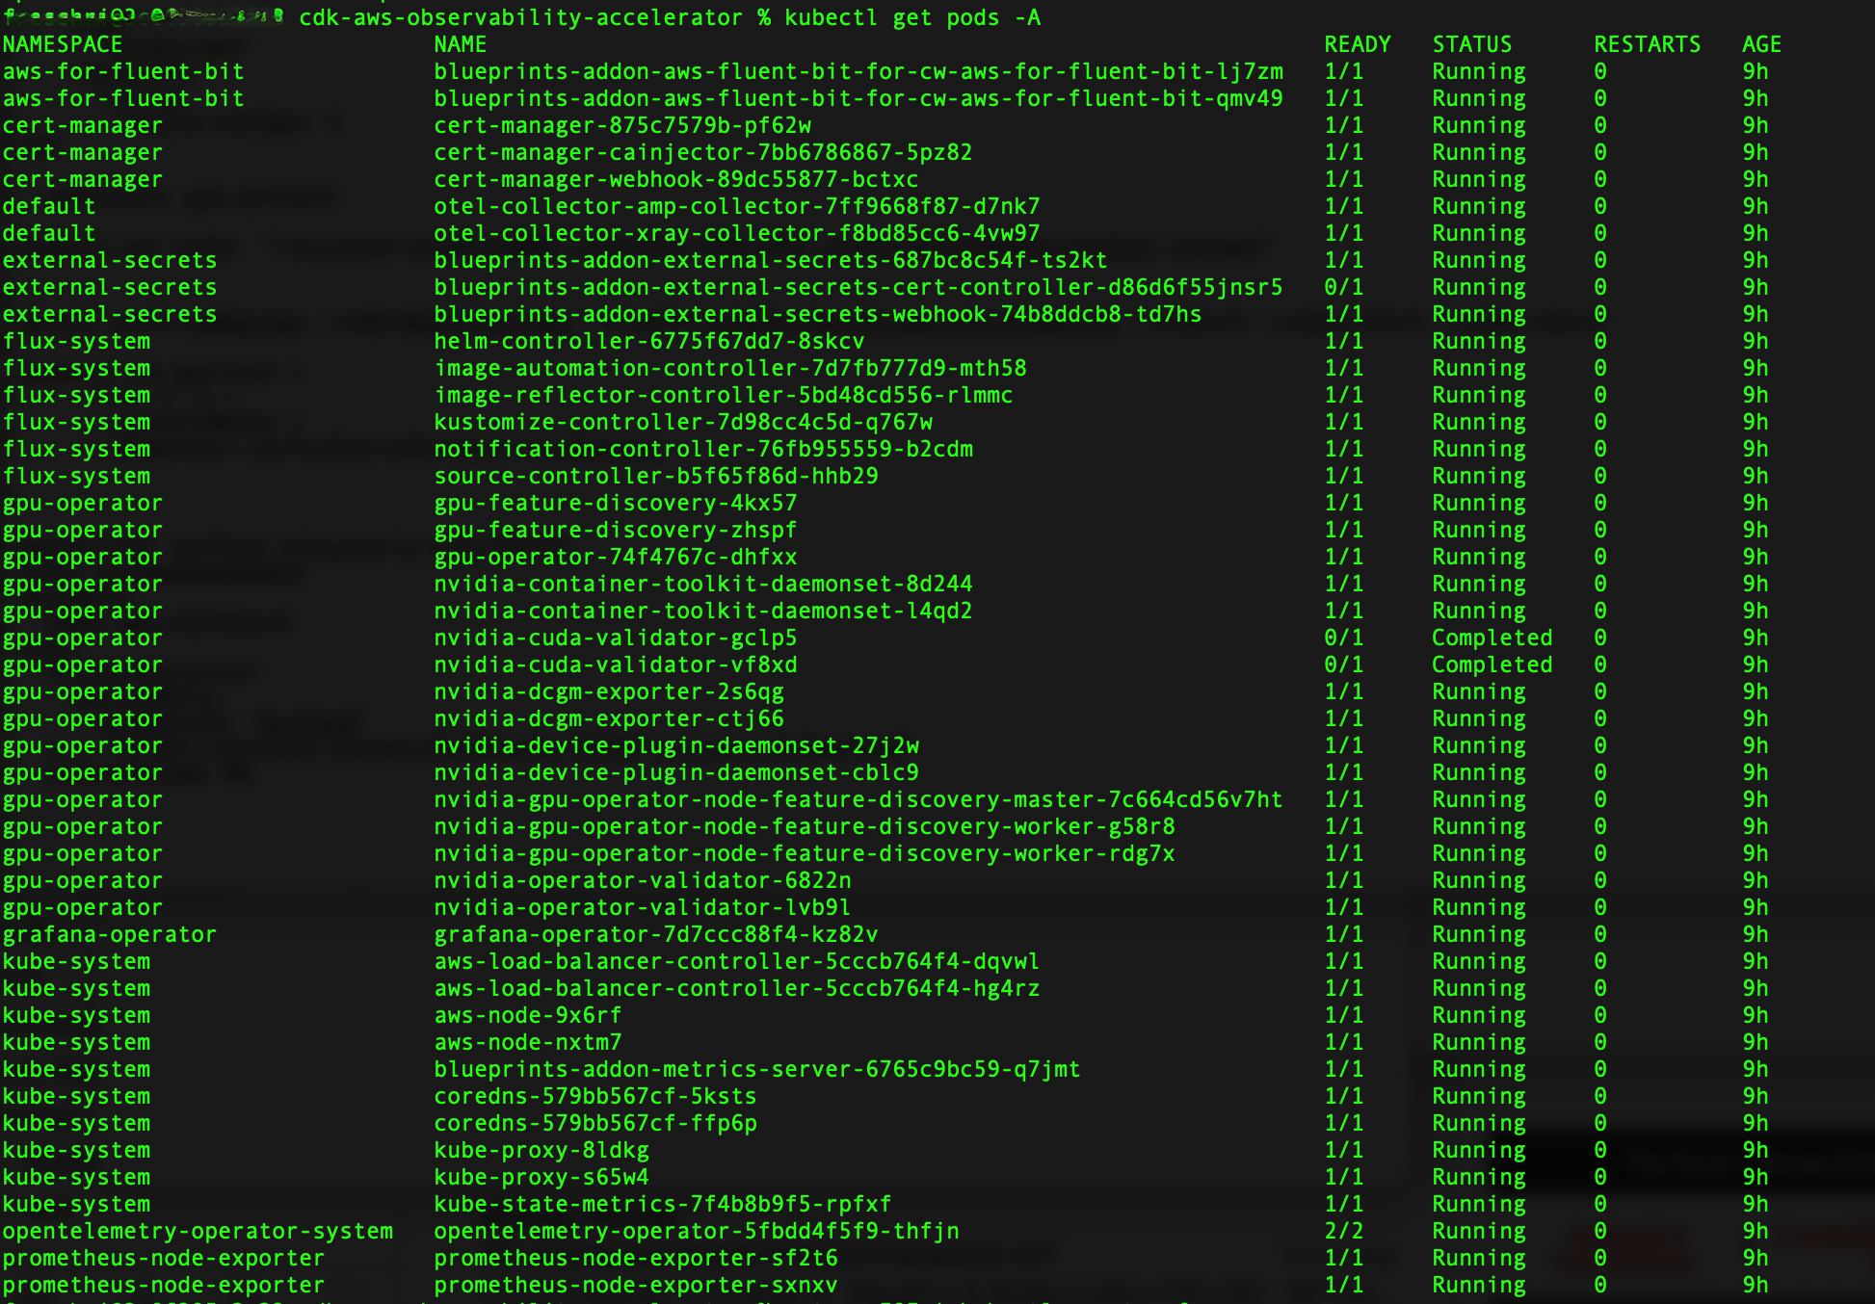
Task: Click external-secrets cert-controller pod name
Action: (858, 287)
